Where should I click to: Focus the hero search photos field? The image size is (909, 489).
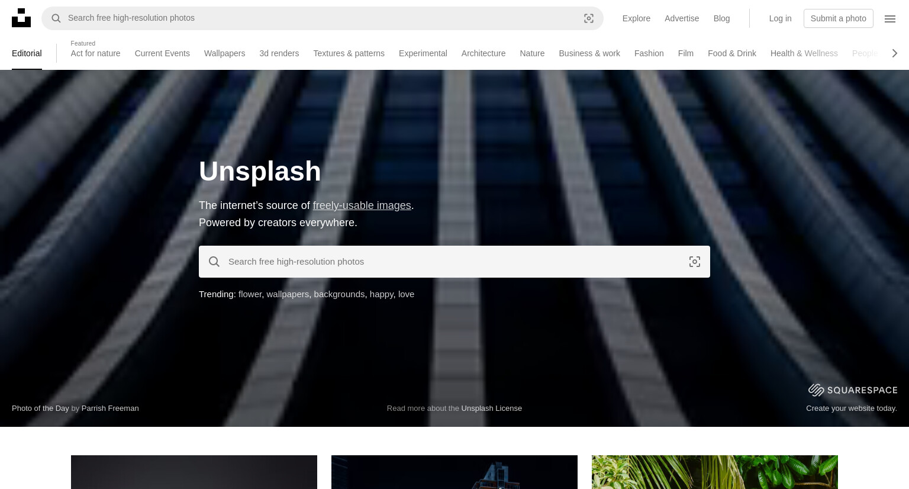[x=454, y=262]
